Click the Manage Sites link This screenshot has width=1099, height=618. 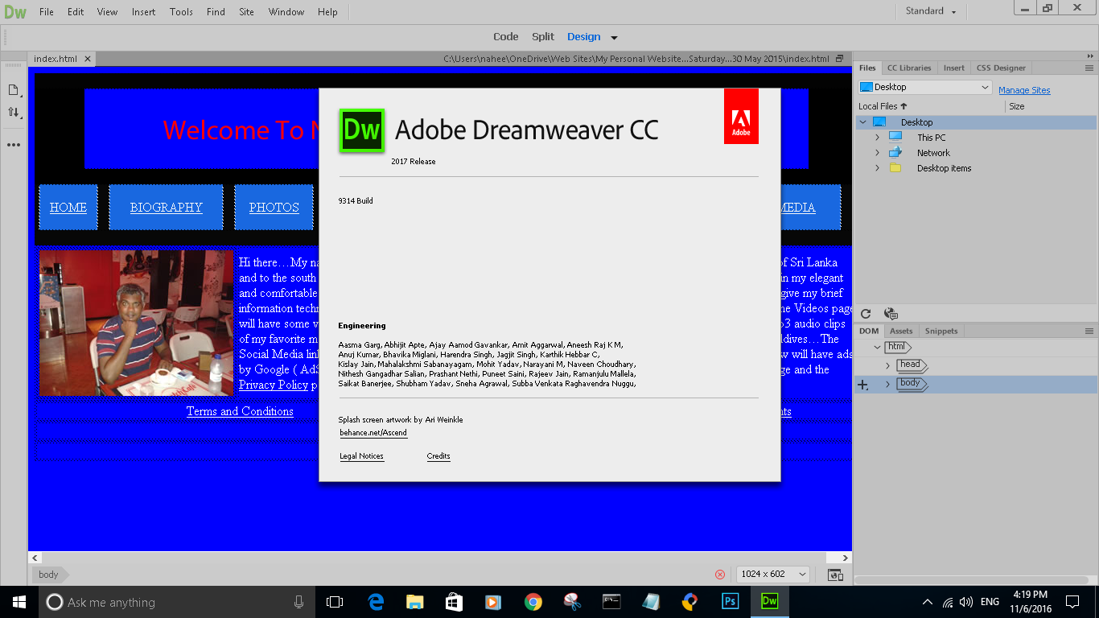[x=1024, y=91]
